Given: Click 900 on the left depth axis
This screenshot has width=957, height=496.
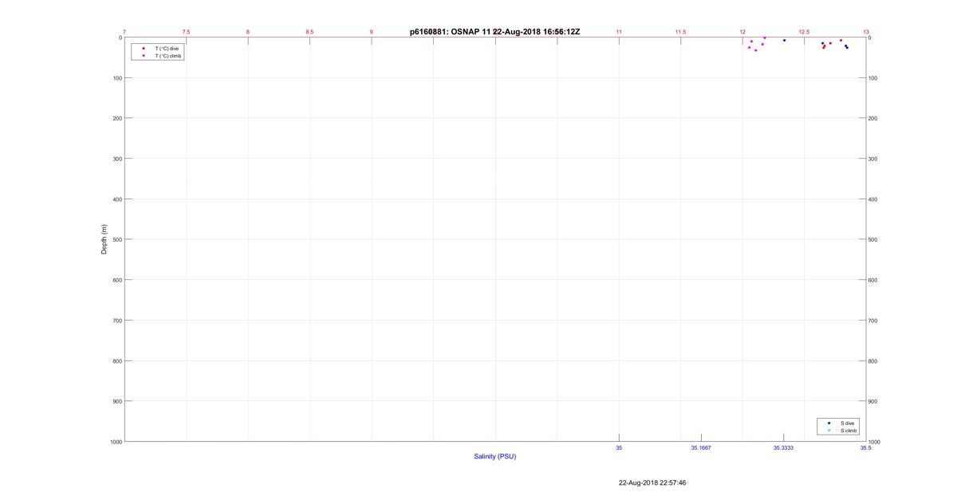Looking at the screenshot, I should coord(116,401).
